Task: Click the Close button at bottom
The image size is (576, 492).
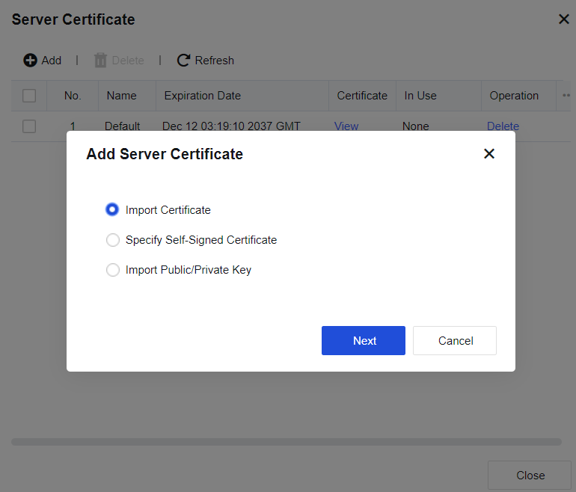Action: (x=530, y=475)
